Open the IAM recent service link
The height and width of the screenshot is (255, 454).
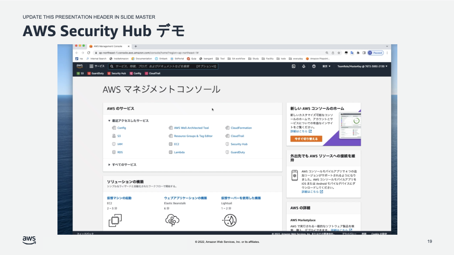pos(120,144)
